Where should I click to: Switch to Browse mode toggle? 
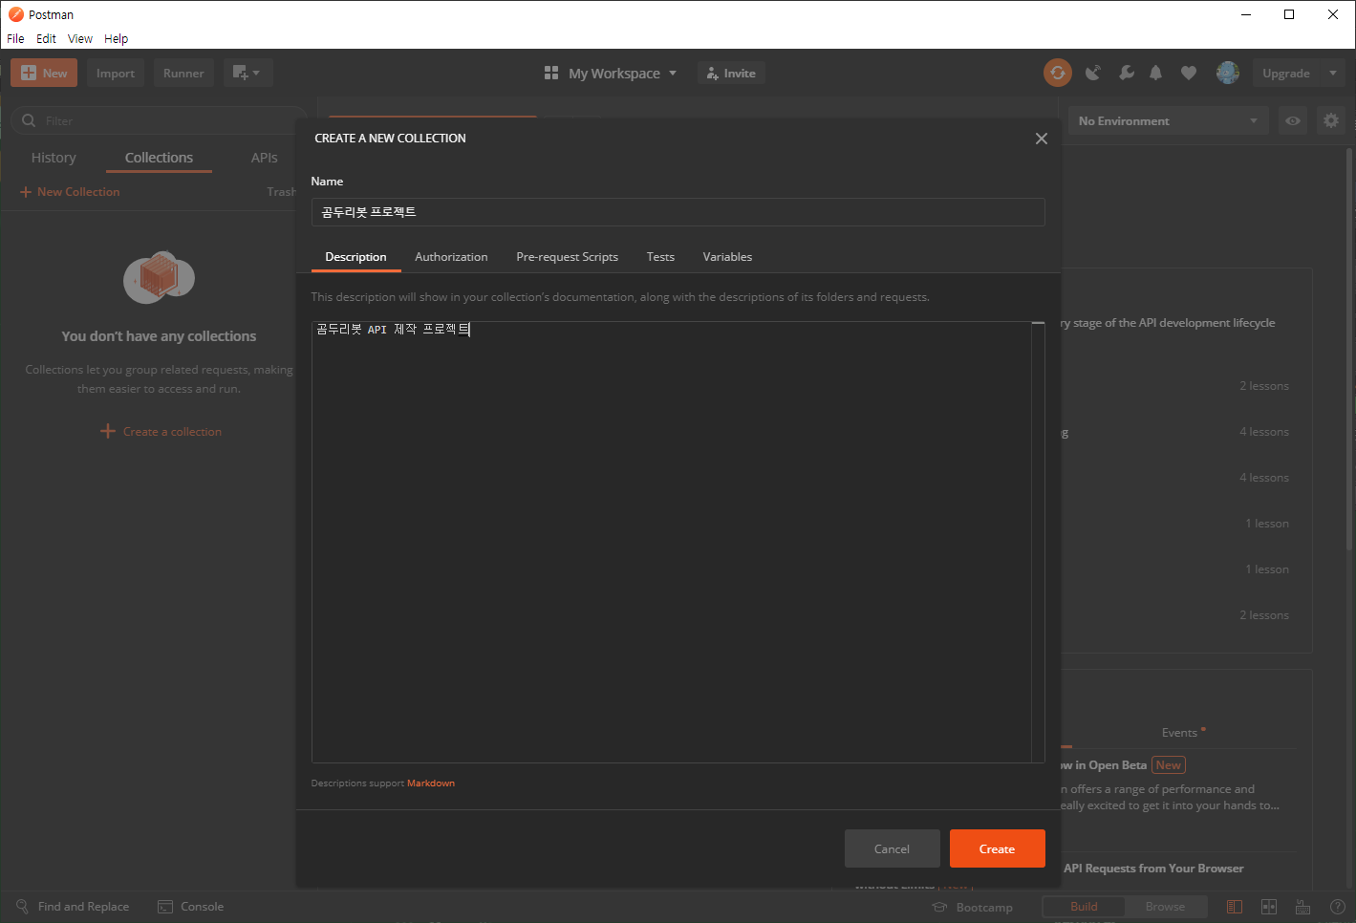[1165, 907]
